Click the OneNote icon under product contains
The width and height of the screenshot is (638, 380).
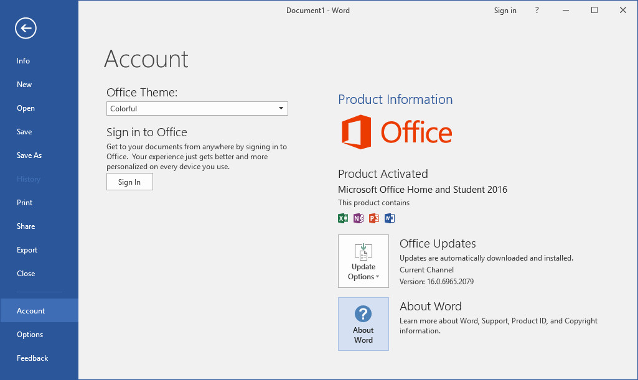coord(359,218)
